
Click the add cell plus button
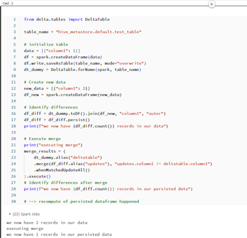(x=212, y=4)
